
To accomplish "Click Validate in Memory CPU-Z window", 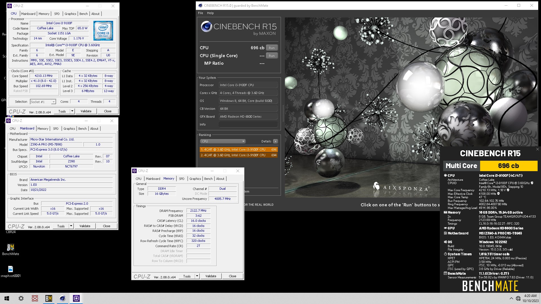I will tap(211, 276).
